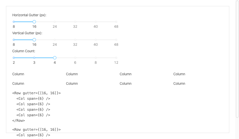Image resolution: width=239 pixels, height=139 pixels.
Task: Click the Vertical Gutter slider handle at 16
Action: 34,40
